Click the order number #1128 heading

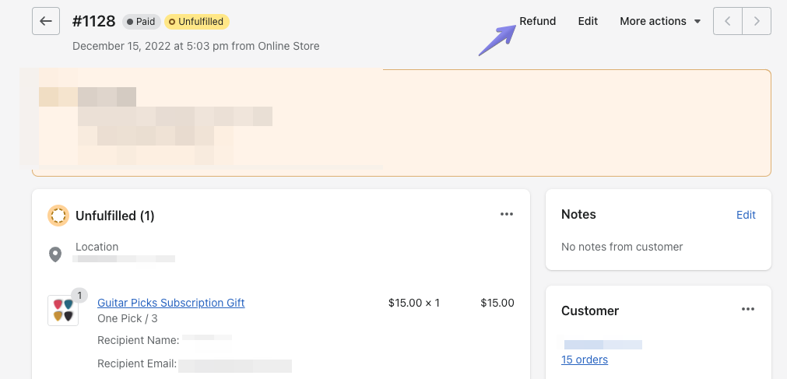(93, 21)
